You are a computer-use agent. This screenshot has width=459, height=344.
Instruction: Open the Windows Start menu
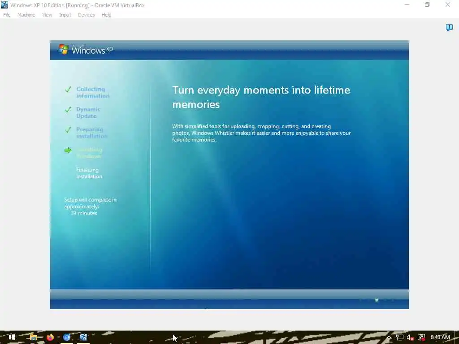coord(12,337)
